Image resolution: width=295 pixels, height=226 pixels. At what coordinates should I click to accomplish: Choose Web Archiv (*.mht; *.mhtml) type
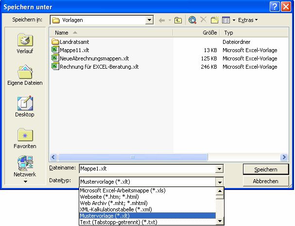tap(148, 203)
